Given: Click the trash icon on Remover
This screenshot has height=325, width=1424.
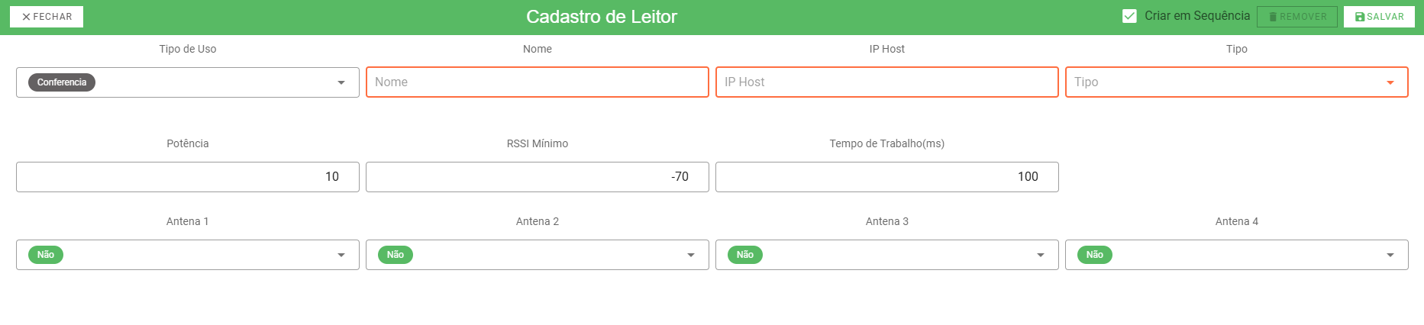Looking at the screenshot, I should coord(1273,17).
